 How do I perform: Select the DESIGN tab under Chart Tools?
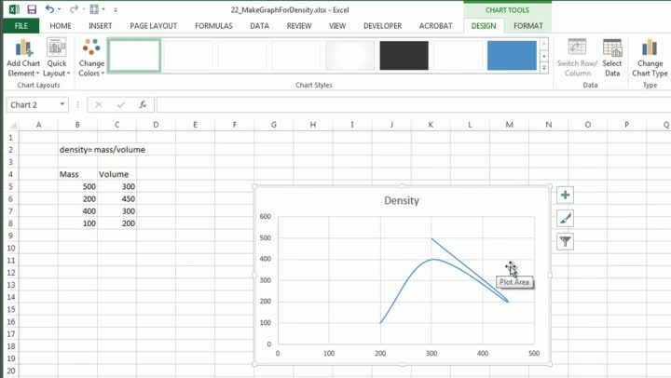(484, 26)
